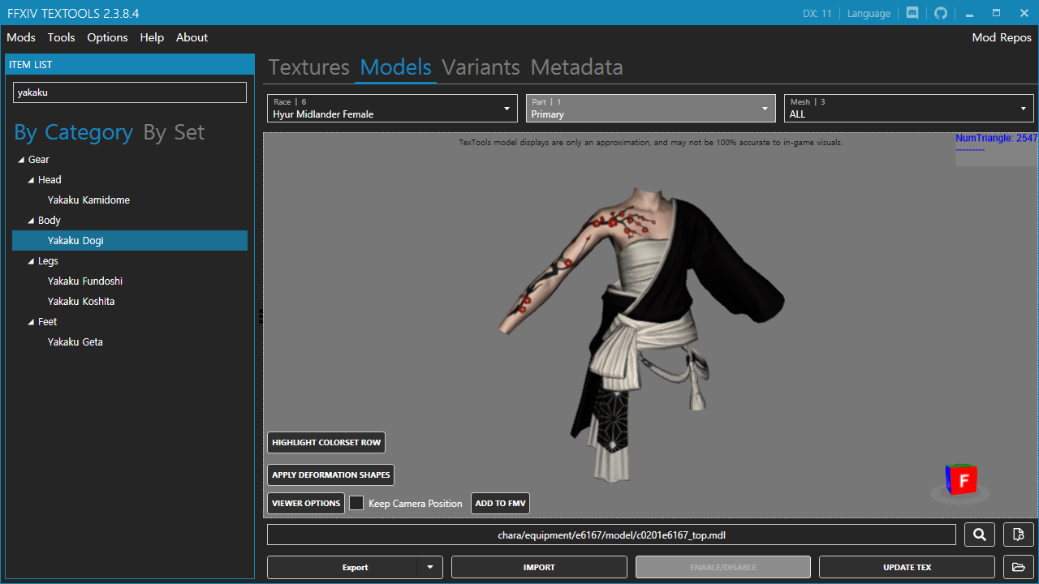Click the file copy icon beside path
The image size is (1039, 584).
pos(1019,535)
